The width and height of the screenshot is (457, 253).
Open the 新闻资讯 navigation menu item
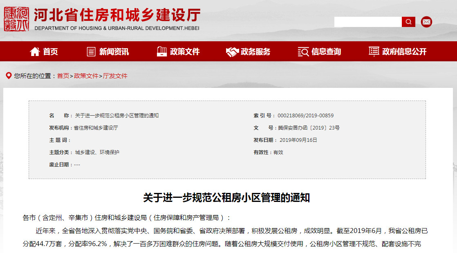(114, 51)
